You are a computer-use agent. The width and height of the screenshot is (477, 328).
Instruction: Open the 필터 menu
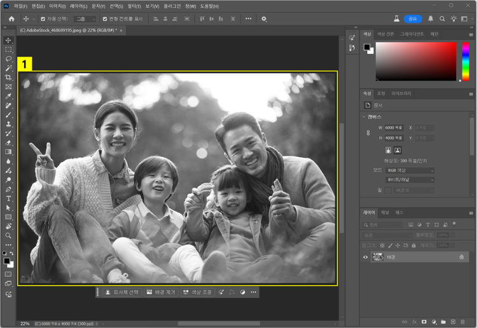[134, 6]
